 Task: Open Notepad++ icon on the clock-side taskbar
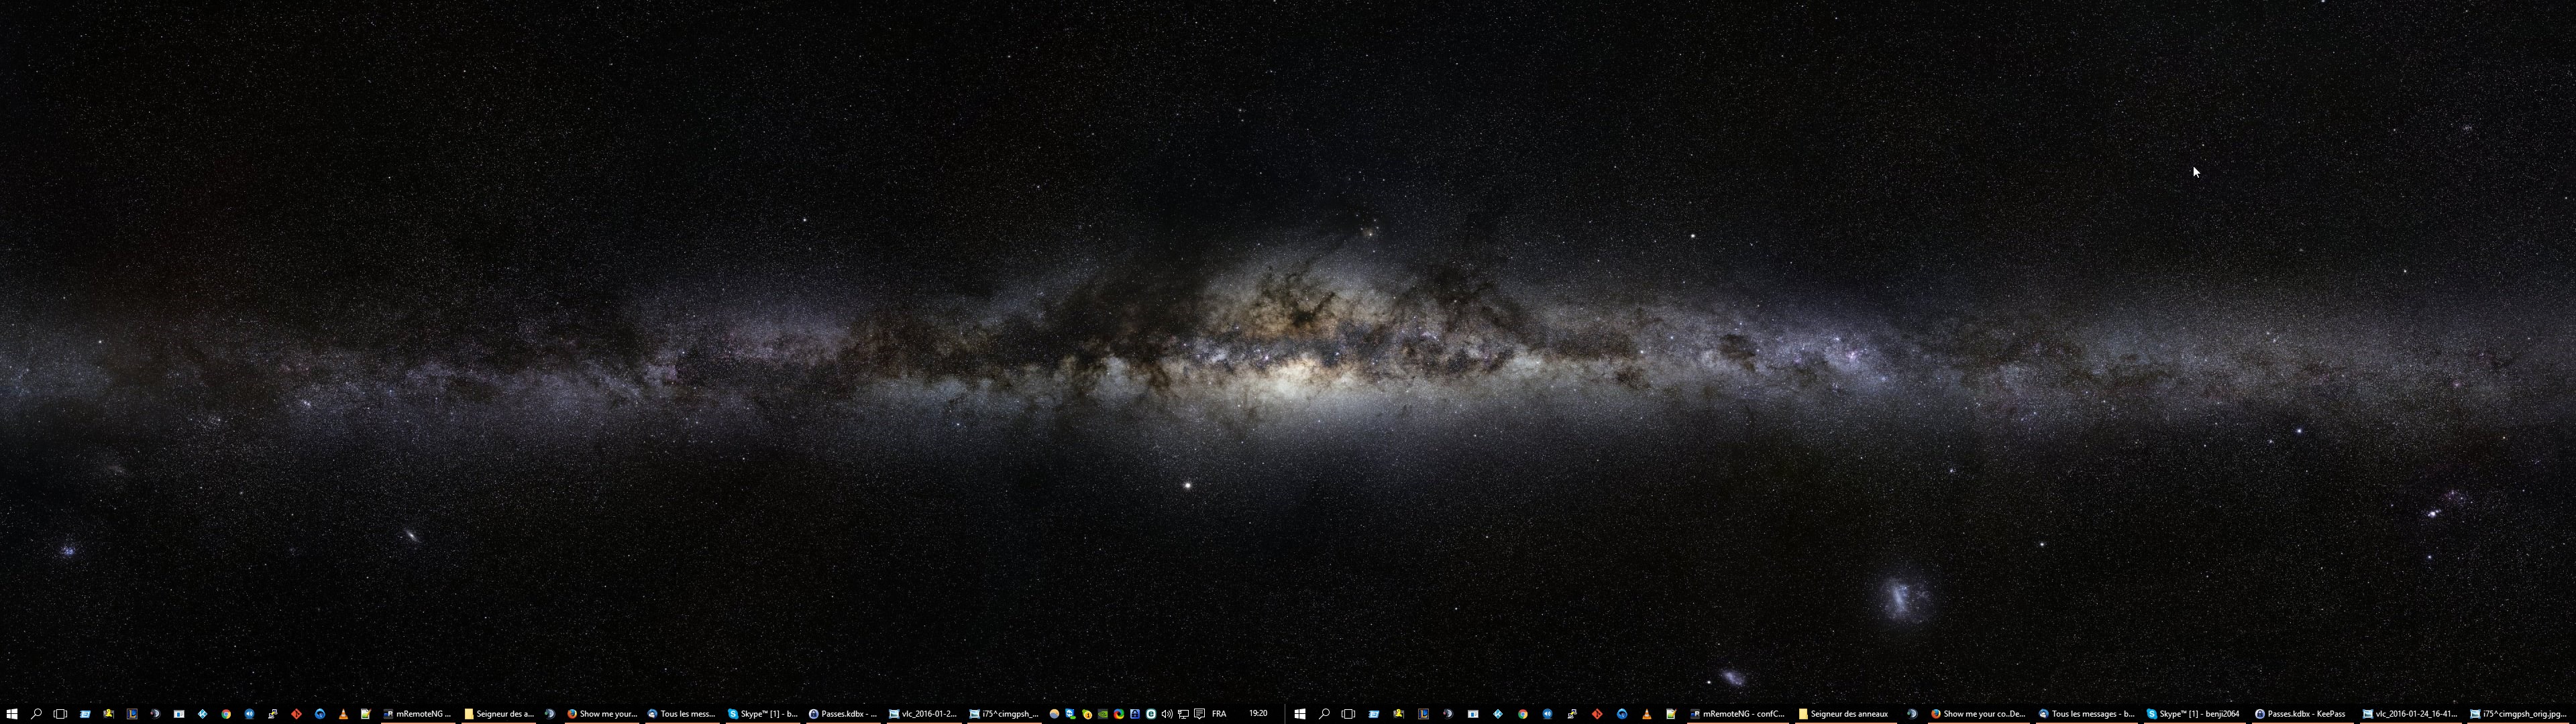coord(366,714)
